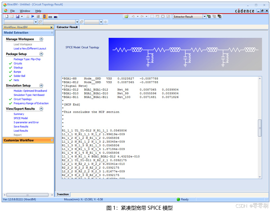Viewport: 272px width, 211px height.
Task: Open Frequency Range of Extraction step
Action: click(31, 103)
